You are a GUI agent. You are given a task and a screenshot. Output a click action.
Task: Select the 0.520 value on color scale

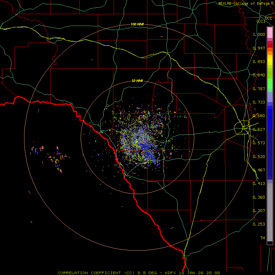[259, 157]
